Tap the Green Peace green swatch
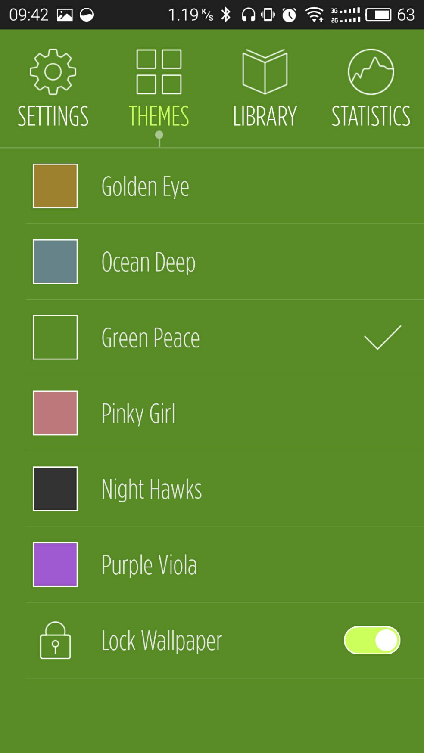 tap(56, 338)
